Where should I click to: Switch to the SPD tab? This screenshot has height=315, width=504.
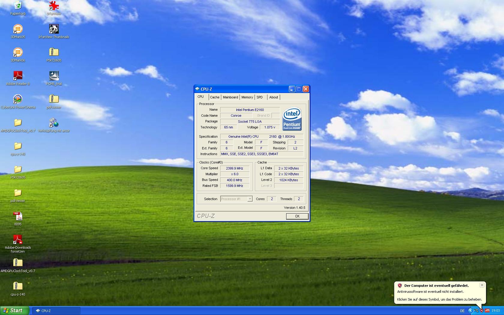[260, 97]
